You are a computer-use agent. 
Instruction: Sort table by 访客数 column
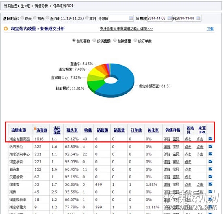42,130
